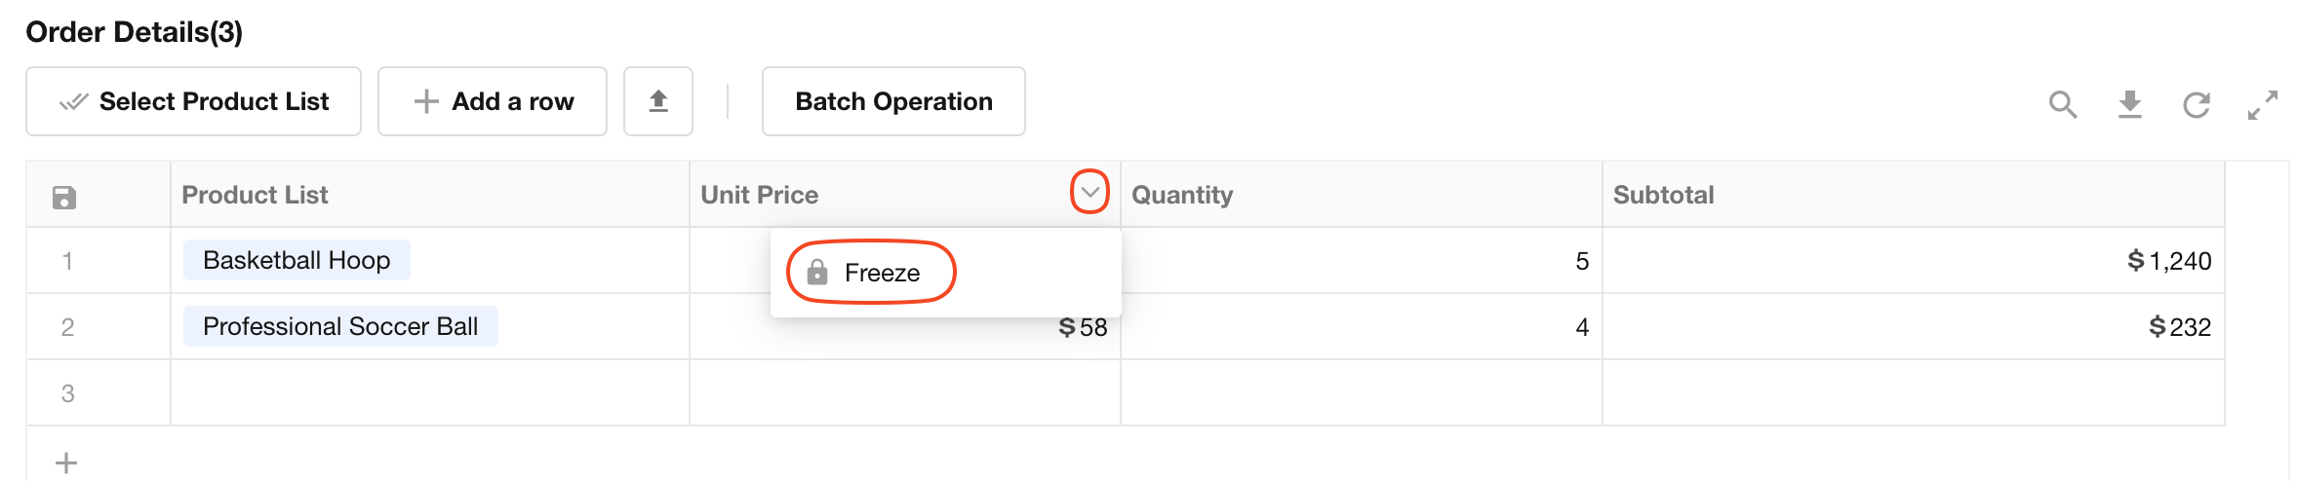The height and width of the screenshot is (481, 2298).
Task: Click the save icon in header
Action: pos(64,198)
